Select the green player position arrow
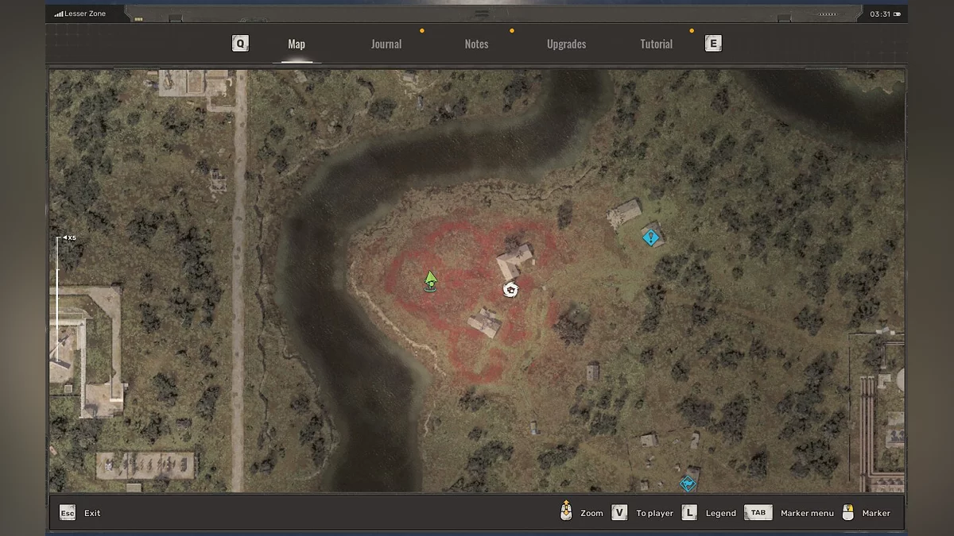Image resolution: width=954 pixels, height=536 pixels. click(x=430, y=280)
